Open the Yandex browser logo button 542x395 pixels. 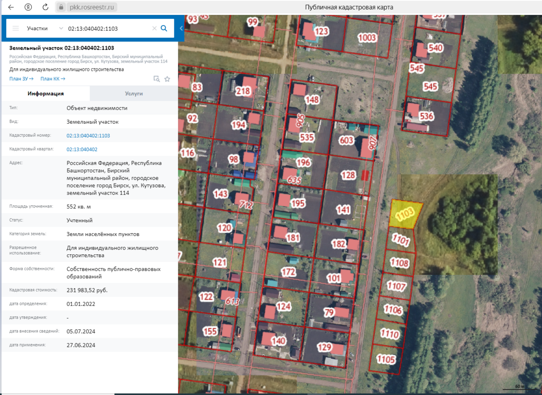coord(28,7)
